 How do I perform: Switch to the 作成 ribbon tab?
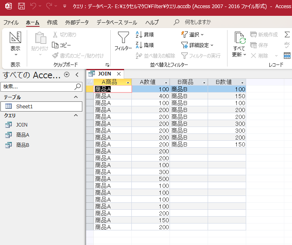pyautogui.click(x=52, y=23)
